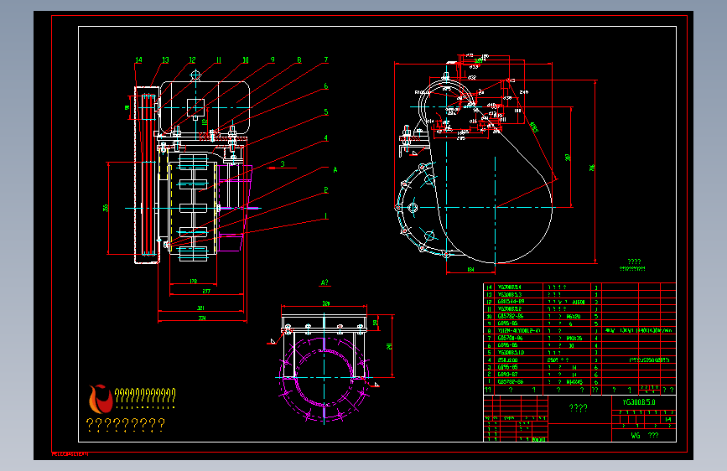Click callout number 6 beside the left assembly view
The width and height of the screenshot is (727, 471).
pyautogui.click(x=326, y=86)
